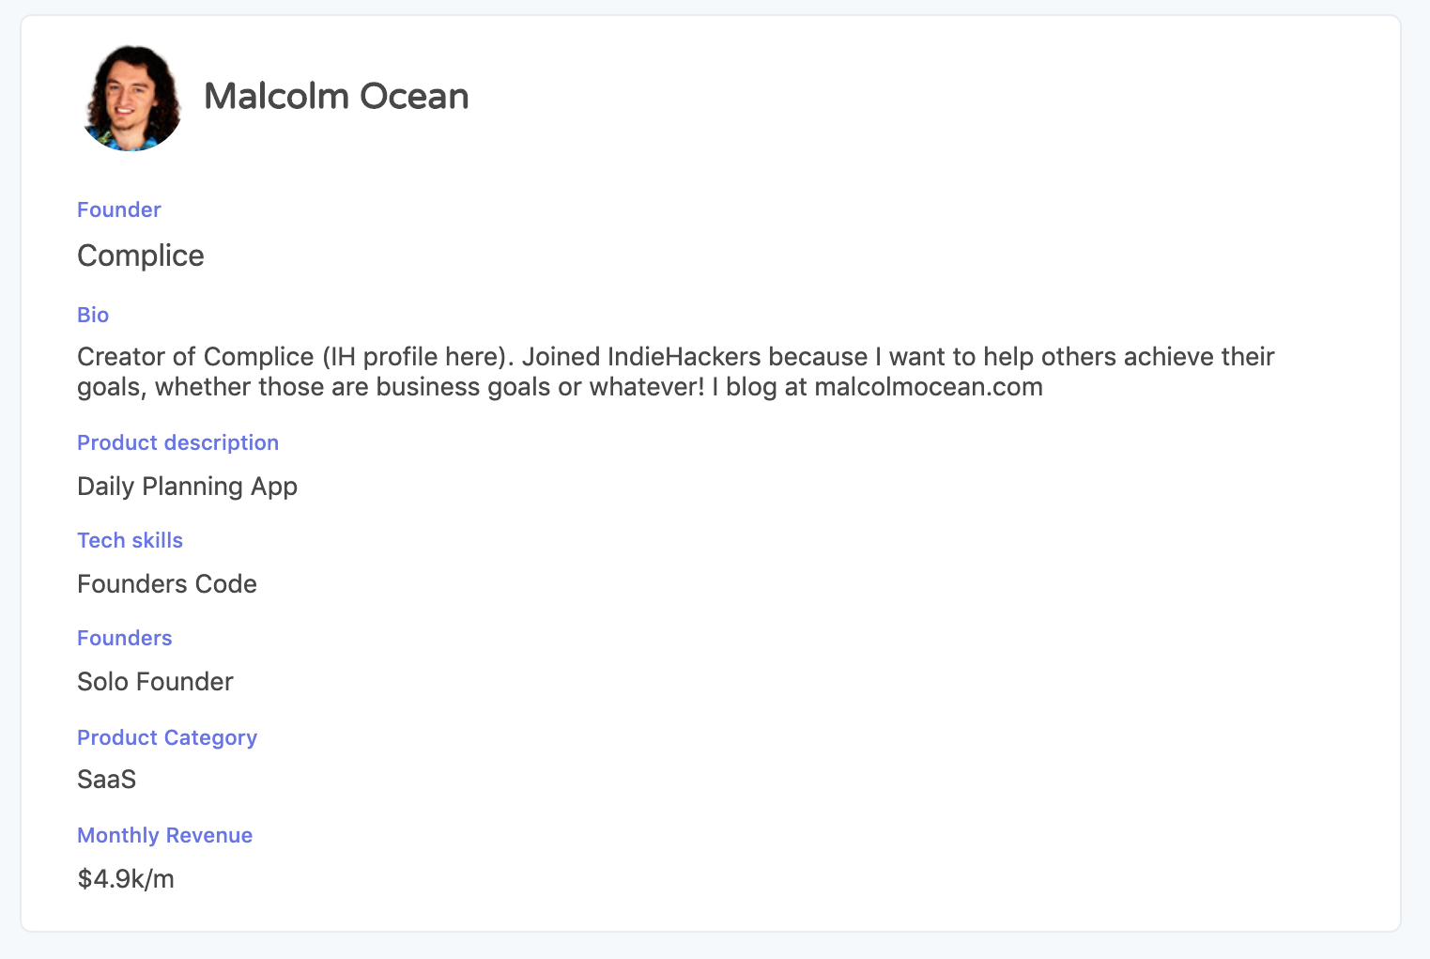Click the Product description label
The width and height of the screenshot is (1430, 959).
tap(178, 442)
